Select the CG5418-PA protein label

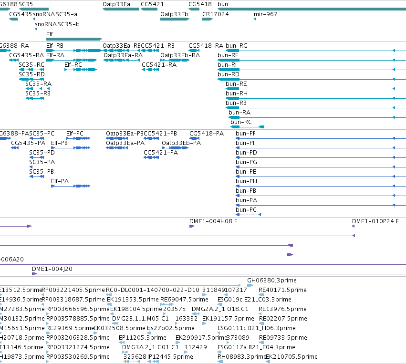(207, 134)
